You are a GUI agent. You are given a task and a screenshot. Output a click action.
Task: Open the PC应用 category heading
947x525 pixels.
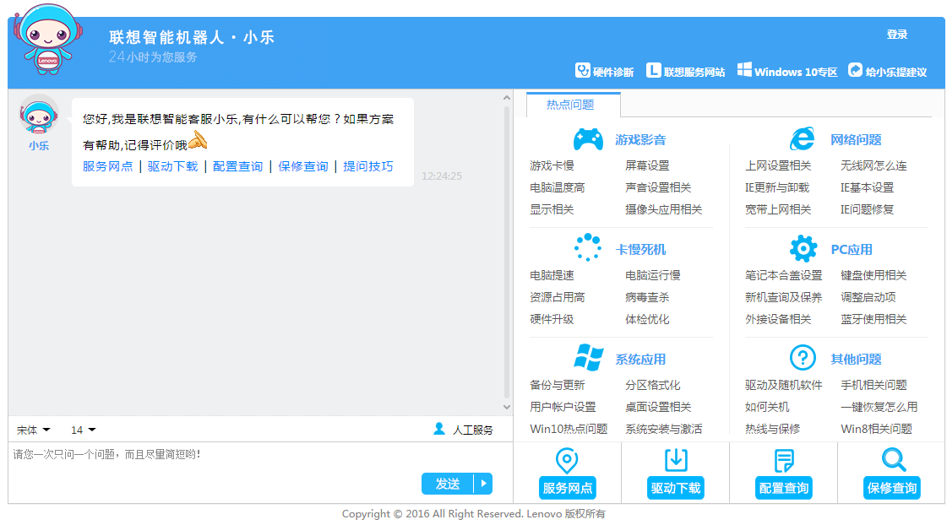pyautogui.click(x=852, y=250)
